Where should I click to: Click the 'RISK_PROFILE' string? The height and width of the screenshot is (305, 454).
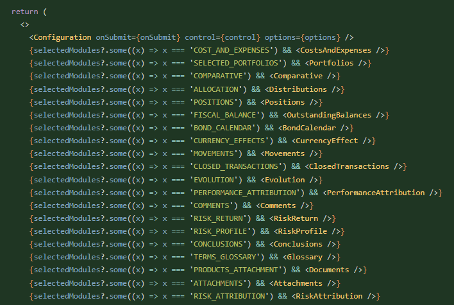pos(221,231)
